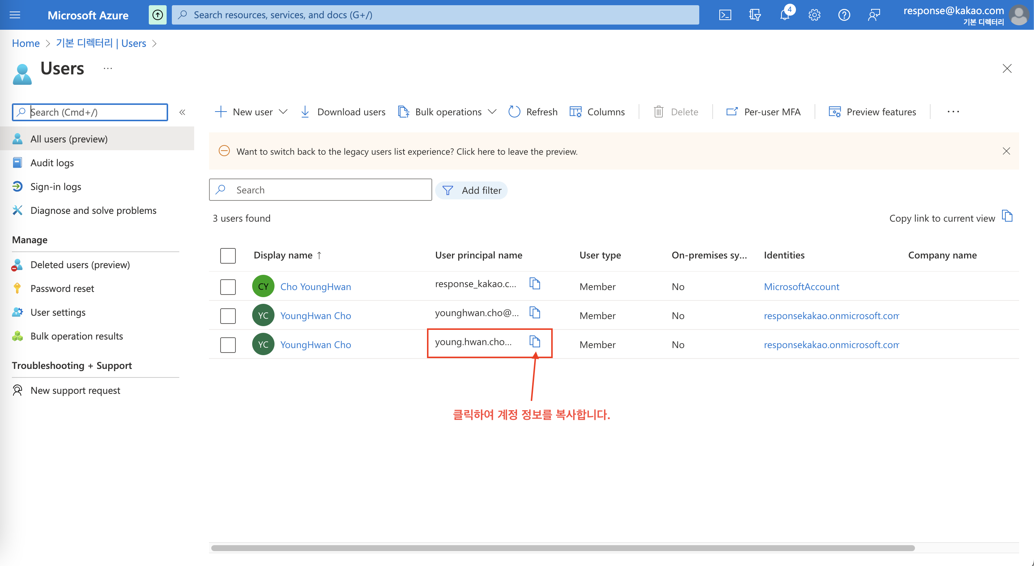The image size is (1034, 566).
Task: Collapse the left menu with double chevron
Action: [x=182, y=112]
